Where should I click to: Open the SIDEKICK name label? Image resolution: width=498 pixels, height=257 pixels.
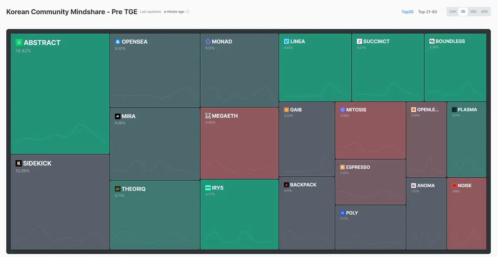37,163
